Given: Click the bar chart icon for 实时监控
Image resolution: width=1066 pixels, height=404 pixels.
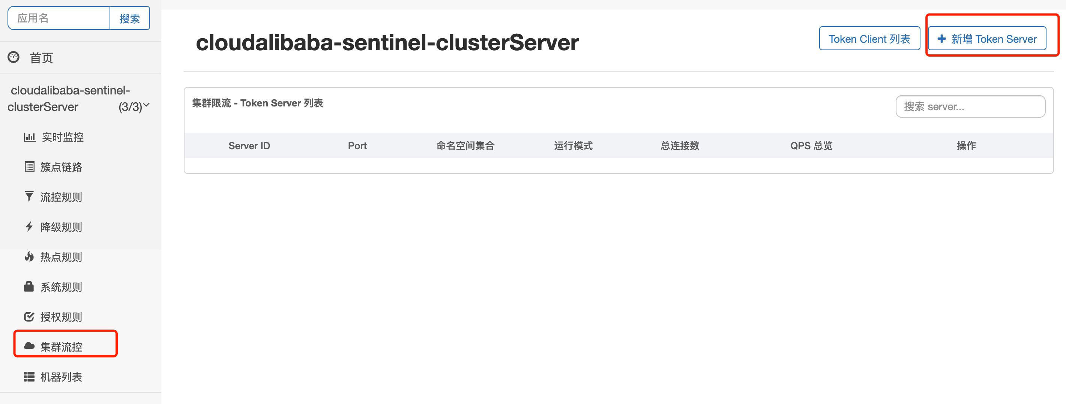Looking at the screenshot, I should point(29,137).
